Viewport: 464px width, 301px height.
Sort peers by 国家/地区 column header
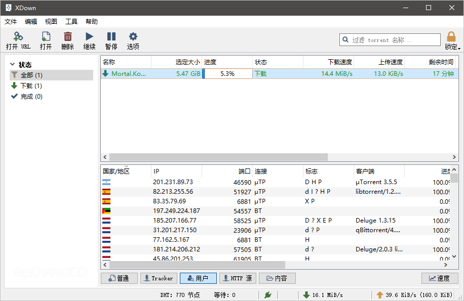126,171
